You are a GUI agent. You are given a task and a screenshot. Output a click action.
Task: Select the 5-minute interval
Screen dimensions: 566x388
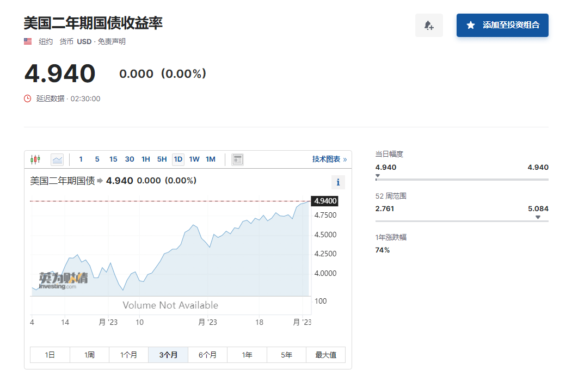tap(97, 159)
